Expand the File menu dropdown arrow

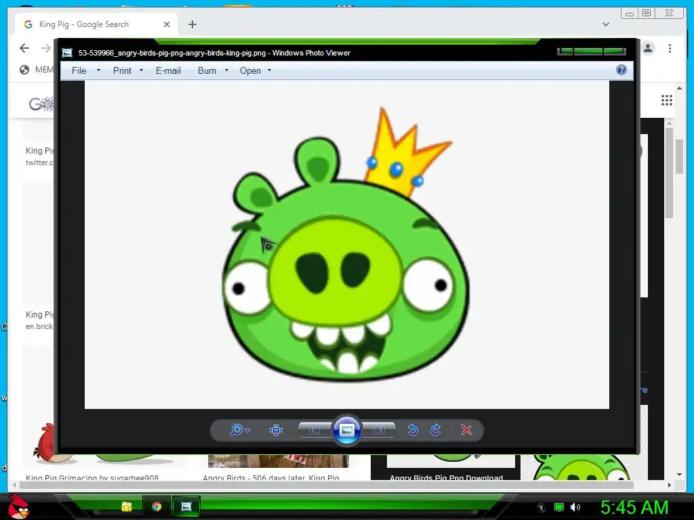99,70
